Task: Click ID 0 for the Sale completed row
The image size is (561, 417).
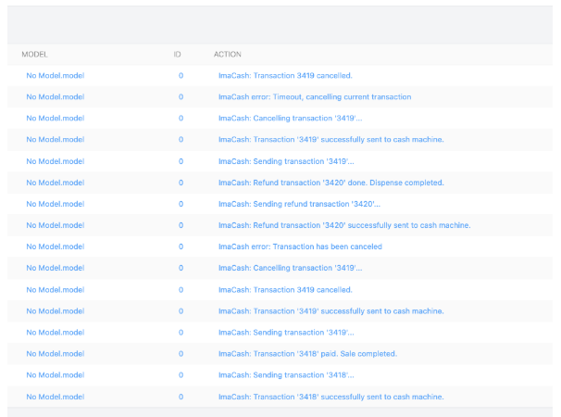Action: pyautogui.click(x=181, y=354)
